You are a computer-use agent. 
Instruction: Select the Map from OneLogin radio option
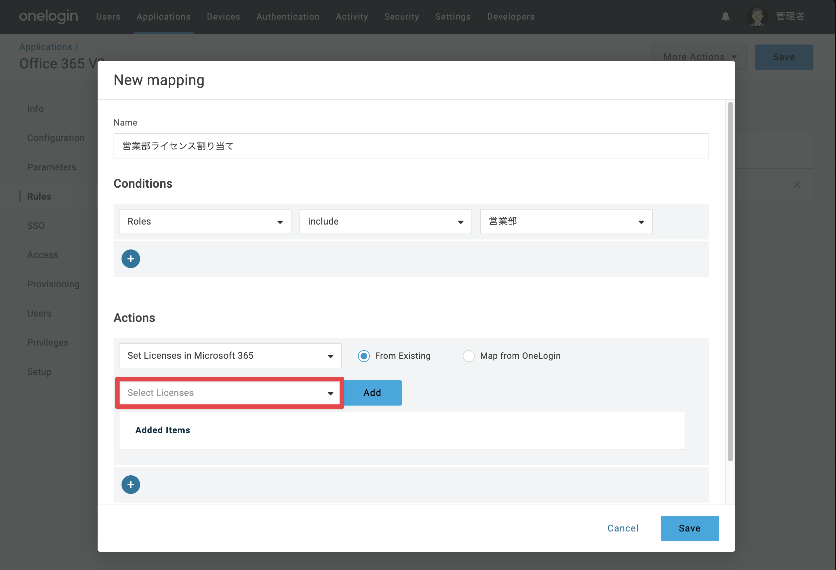469,356
